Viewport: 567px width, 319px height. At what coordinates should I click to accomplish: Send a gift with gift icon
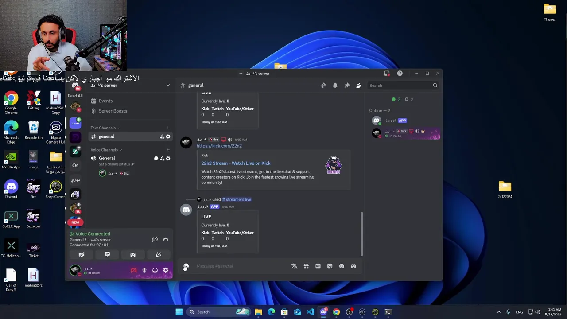[x=306, y=266]
